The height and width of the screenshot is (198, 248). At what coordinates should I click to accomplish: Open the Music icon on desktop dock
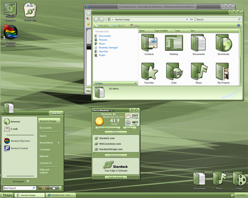tap(219, 181)
